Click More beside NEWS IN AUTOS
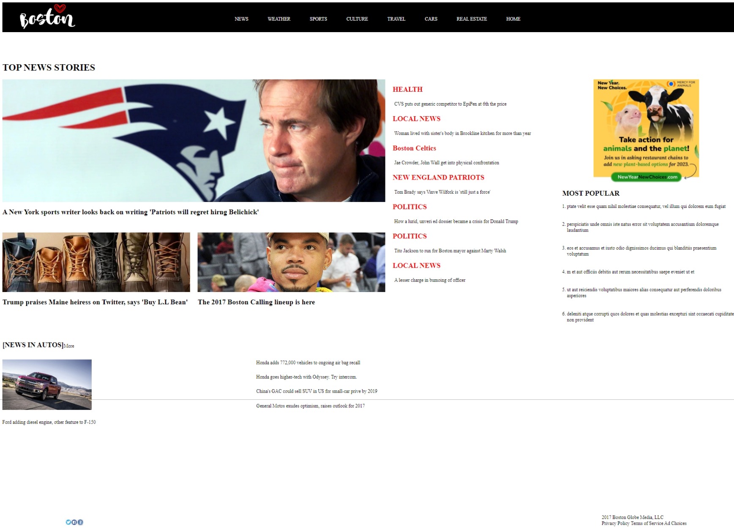The width and height of the screenshot is (734, 532). [x=69, y=346]
